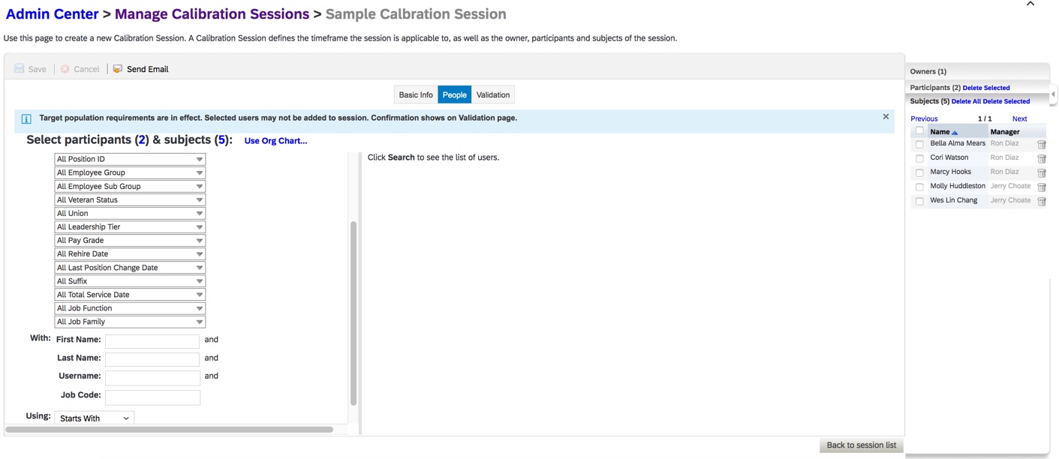Click inside the First Name input field
Viewport: 1059px width, 459px height.
tap(152, 340)
